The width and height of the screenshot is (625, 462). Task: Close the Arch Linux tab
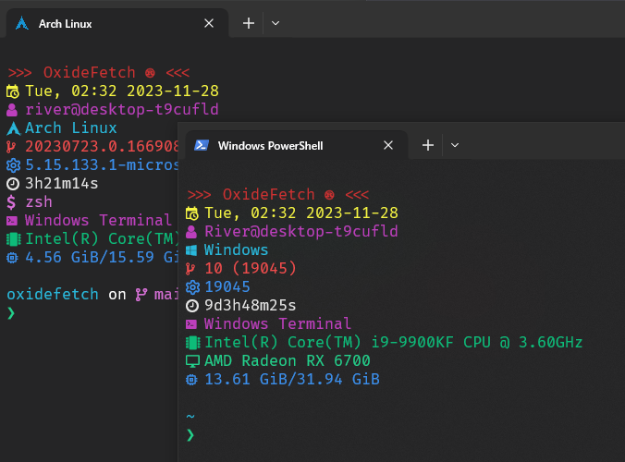click(x=209, y=23)
